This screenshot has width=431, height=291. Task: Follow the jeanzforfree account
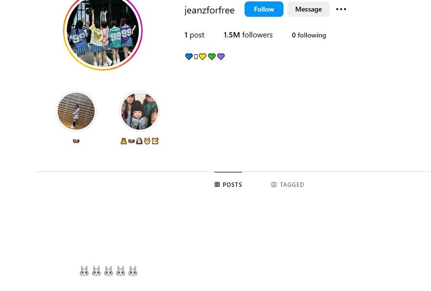[x=264, y=9]
